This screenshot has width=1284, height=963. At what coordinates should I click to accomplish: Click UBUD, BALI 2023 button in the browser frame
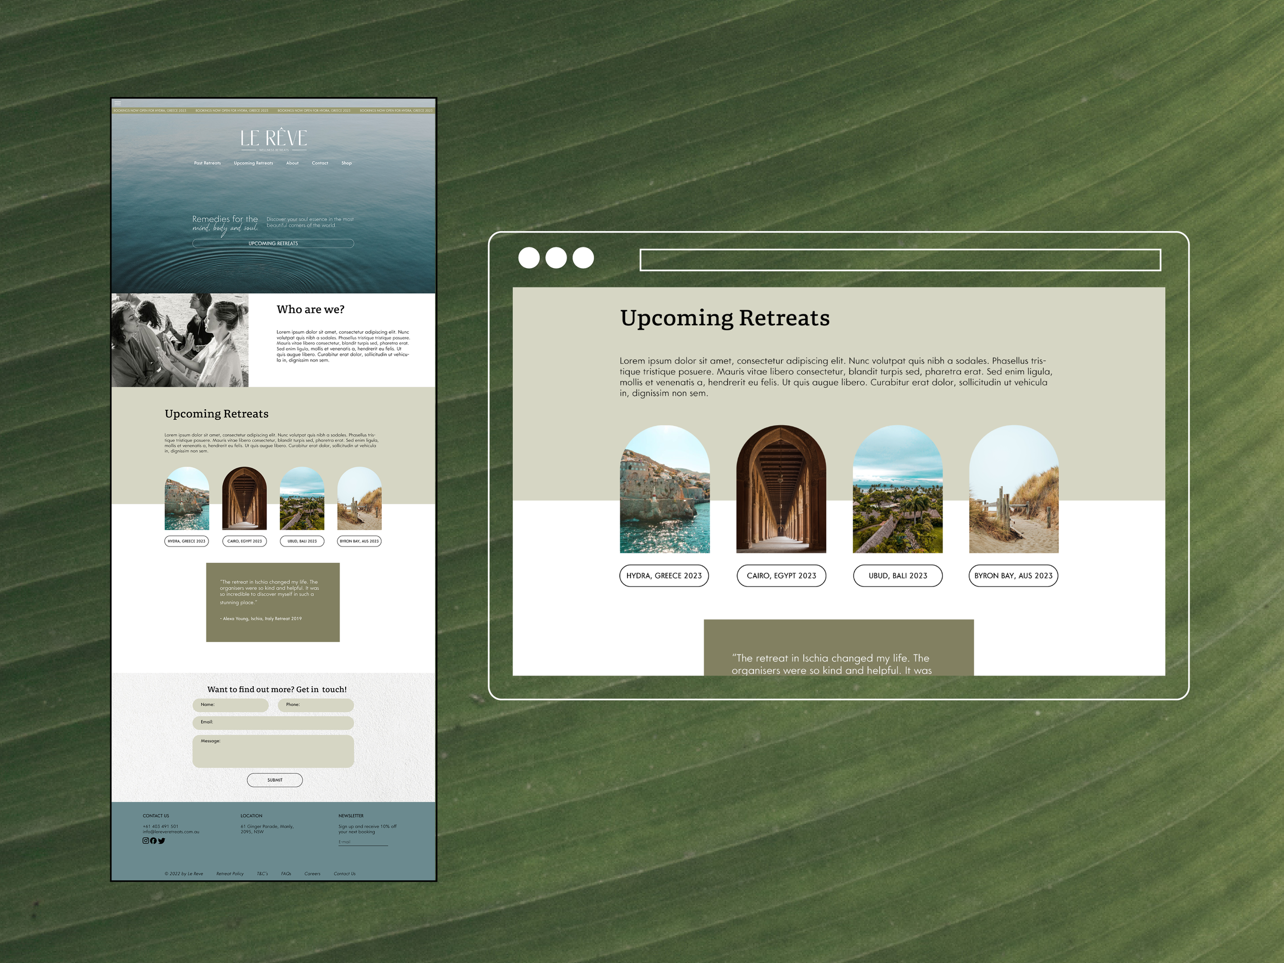(x=898, y=576)
